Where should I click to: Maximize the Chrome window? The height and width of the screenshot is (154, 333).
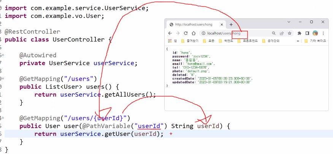(312, 22)
